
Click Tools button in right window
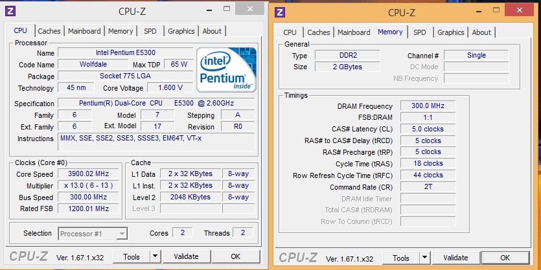coord(401,258)
